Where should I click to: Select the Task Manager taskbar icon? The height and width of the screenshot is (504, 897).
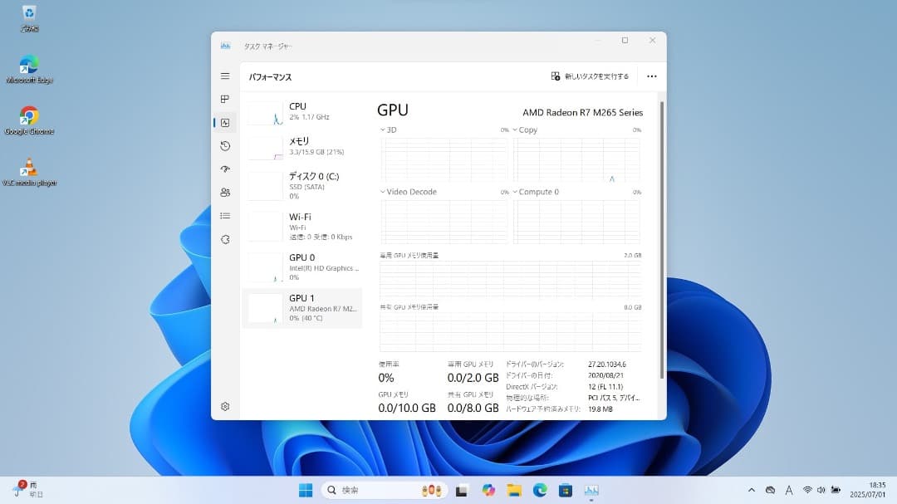[x=592, y=490]
